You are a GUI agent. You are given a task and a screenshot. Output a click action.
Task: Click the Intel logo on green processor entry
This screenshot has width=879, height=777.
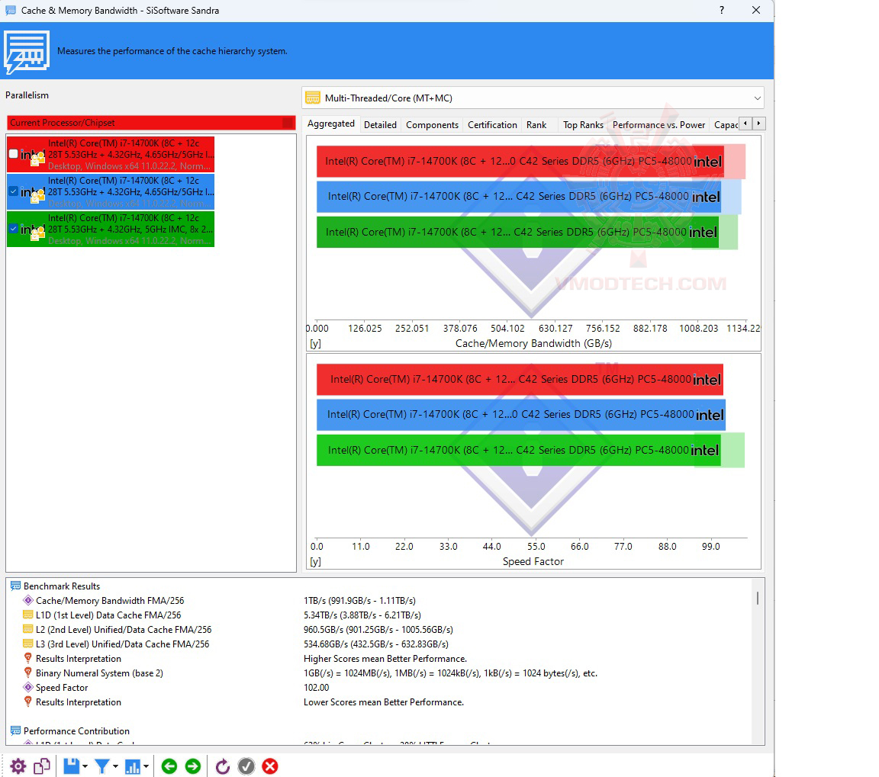tap(32, 230)
